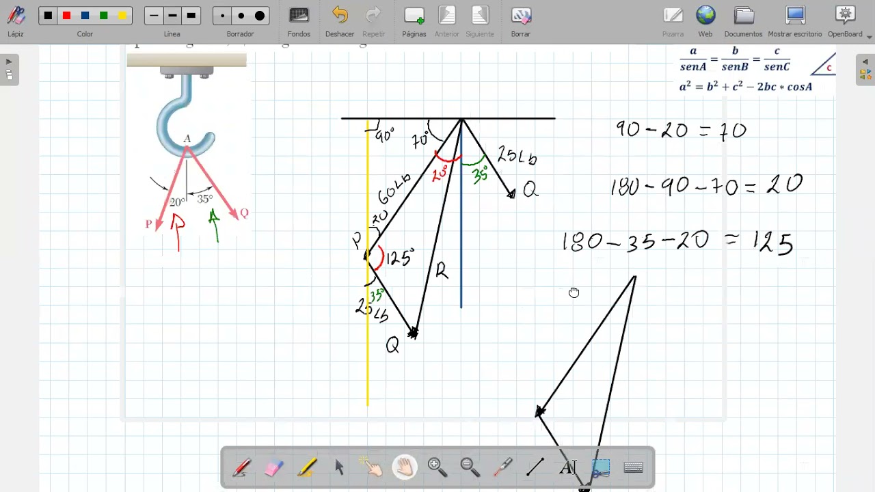Screen dimensions: 875x492
Task: Select the scroll page hand tool
Action: 405,467
